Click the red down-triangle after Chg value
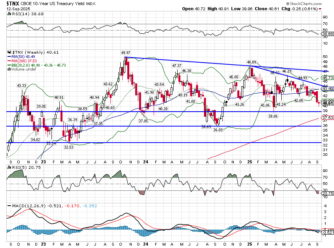334x248 pixels. [x=320, y=9]
